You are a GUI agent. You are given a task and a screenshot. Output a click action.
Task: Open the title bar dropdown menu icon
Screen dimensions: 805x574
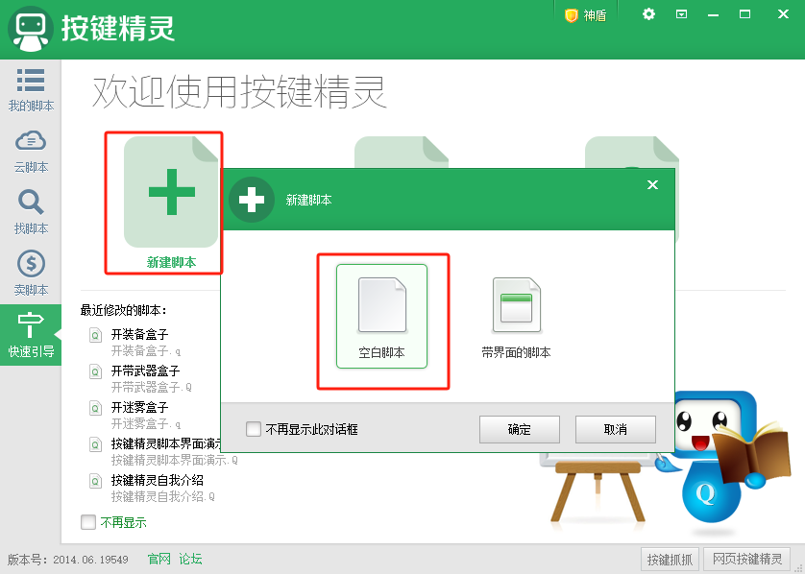point(681,14)
